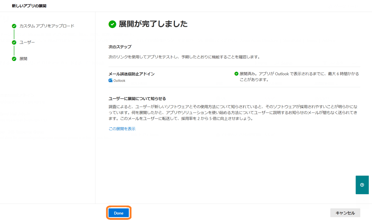
Task: Select the カスタム アプリをアップロード step
Action: [47, 26]
